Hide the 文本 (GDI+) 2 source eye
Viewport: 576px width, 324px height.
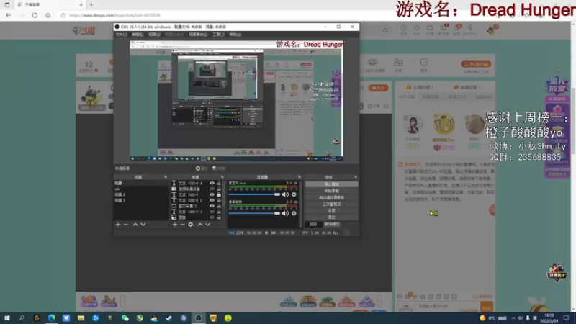212,200
